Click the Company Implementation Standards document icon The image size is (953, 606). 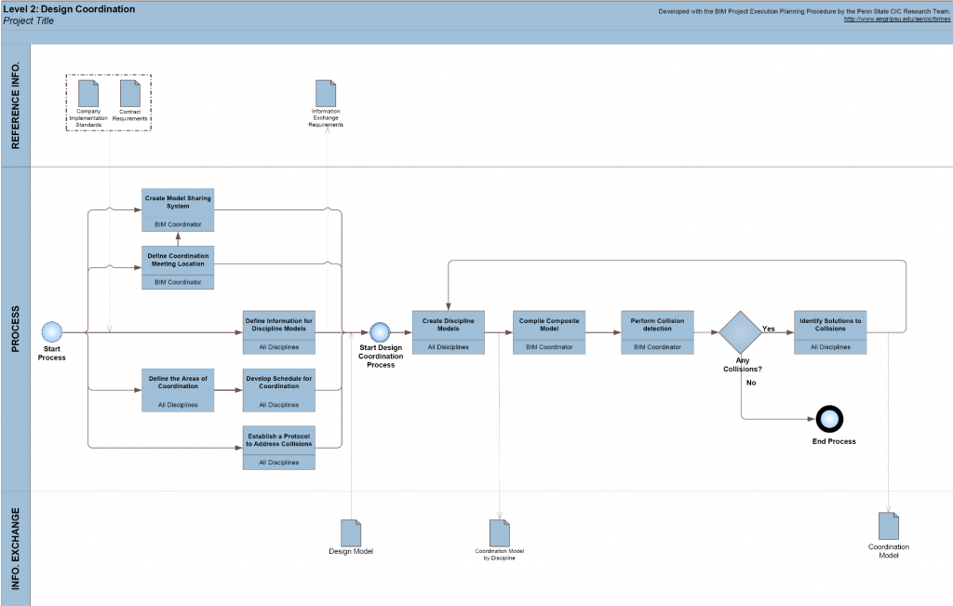click(x=88, y=93)
